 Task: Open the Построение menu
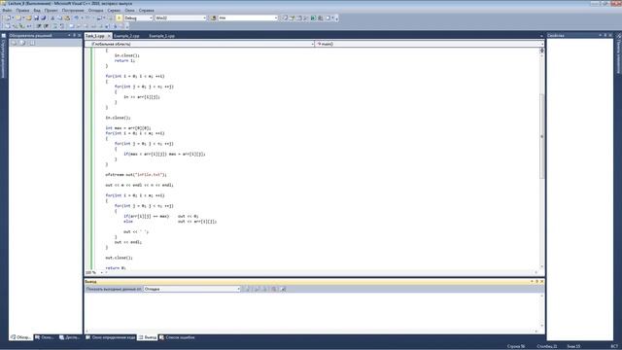[x=73, y=11]
